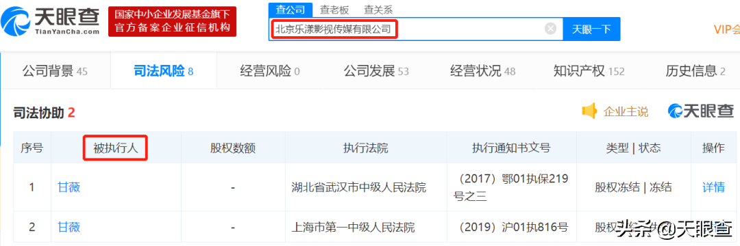Click the 天眼查 logo beside 企业主说
Viewport: 740px width, 246px height.
pos(700,111)
